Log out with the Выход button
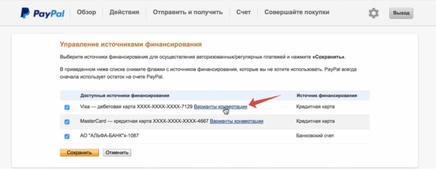436x169 pixels. 401,13
